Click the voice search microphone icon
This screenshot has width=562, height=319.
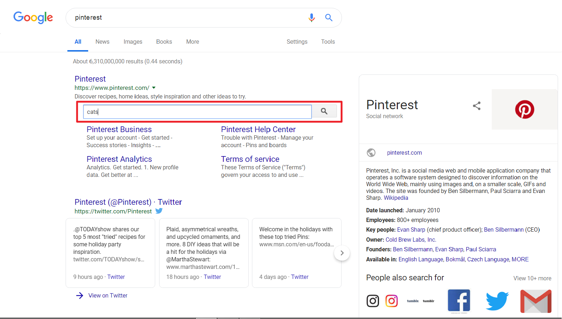click(x=312, y=18)
